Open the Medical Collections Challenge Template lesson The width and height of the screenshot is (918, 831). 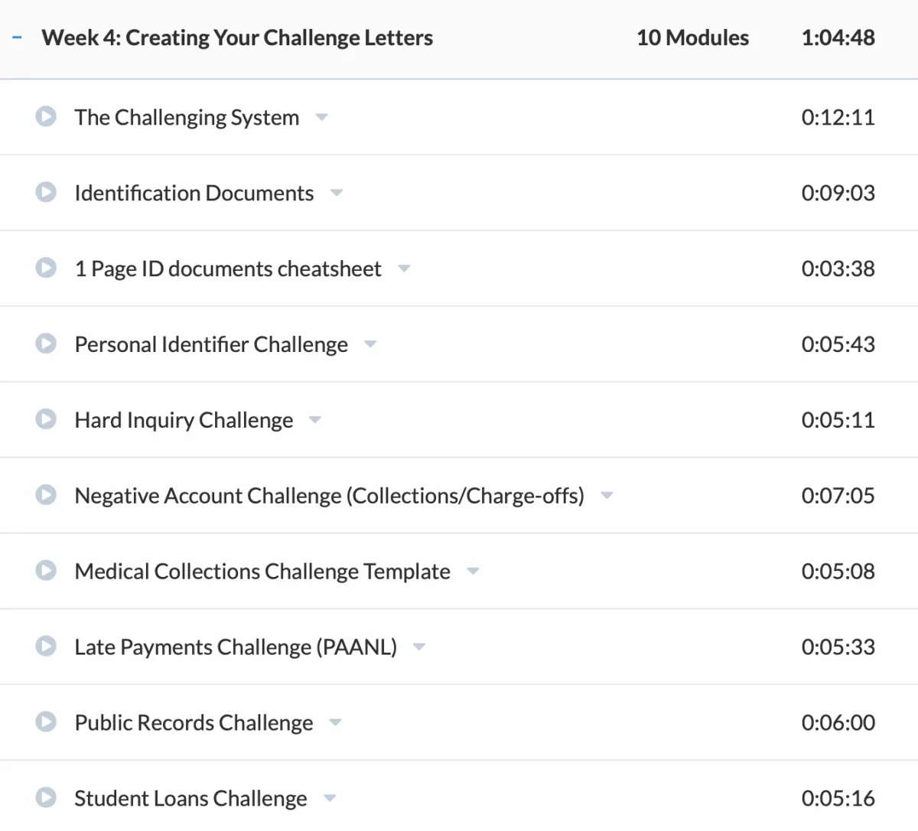pos(262,572)
